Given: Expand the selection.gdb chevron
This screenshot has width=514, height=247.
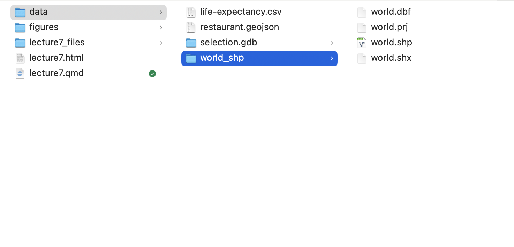Looking at the screenshot, I should (332, 43).
